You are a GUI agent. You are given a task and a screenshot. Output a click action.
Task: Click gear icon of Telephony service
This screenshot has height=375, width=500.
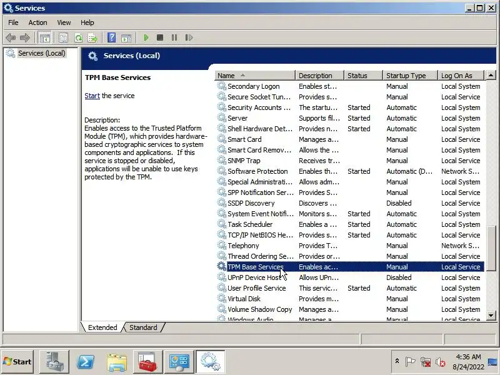(222, 245)
